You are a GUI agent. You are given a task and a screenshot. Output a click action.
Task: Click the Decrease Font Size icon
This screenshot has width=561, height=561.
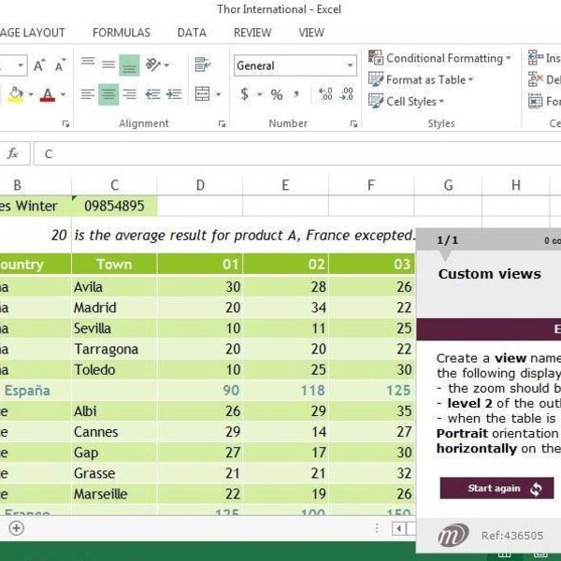[x=61, y=65]
